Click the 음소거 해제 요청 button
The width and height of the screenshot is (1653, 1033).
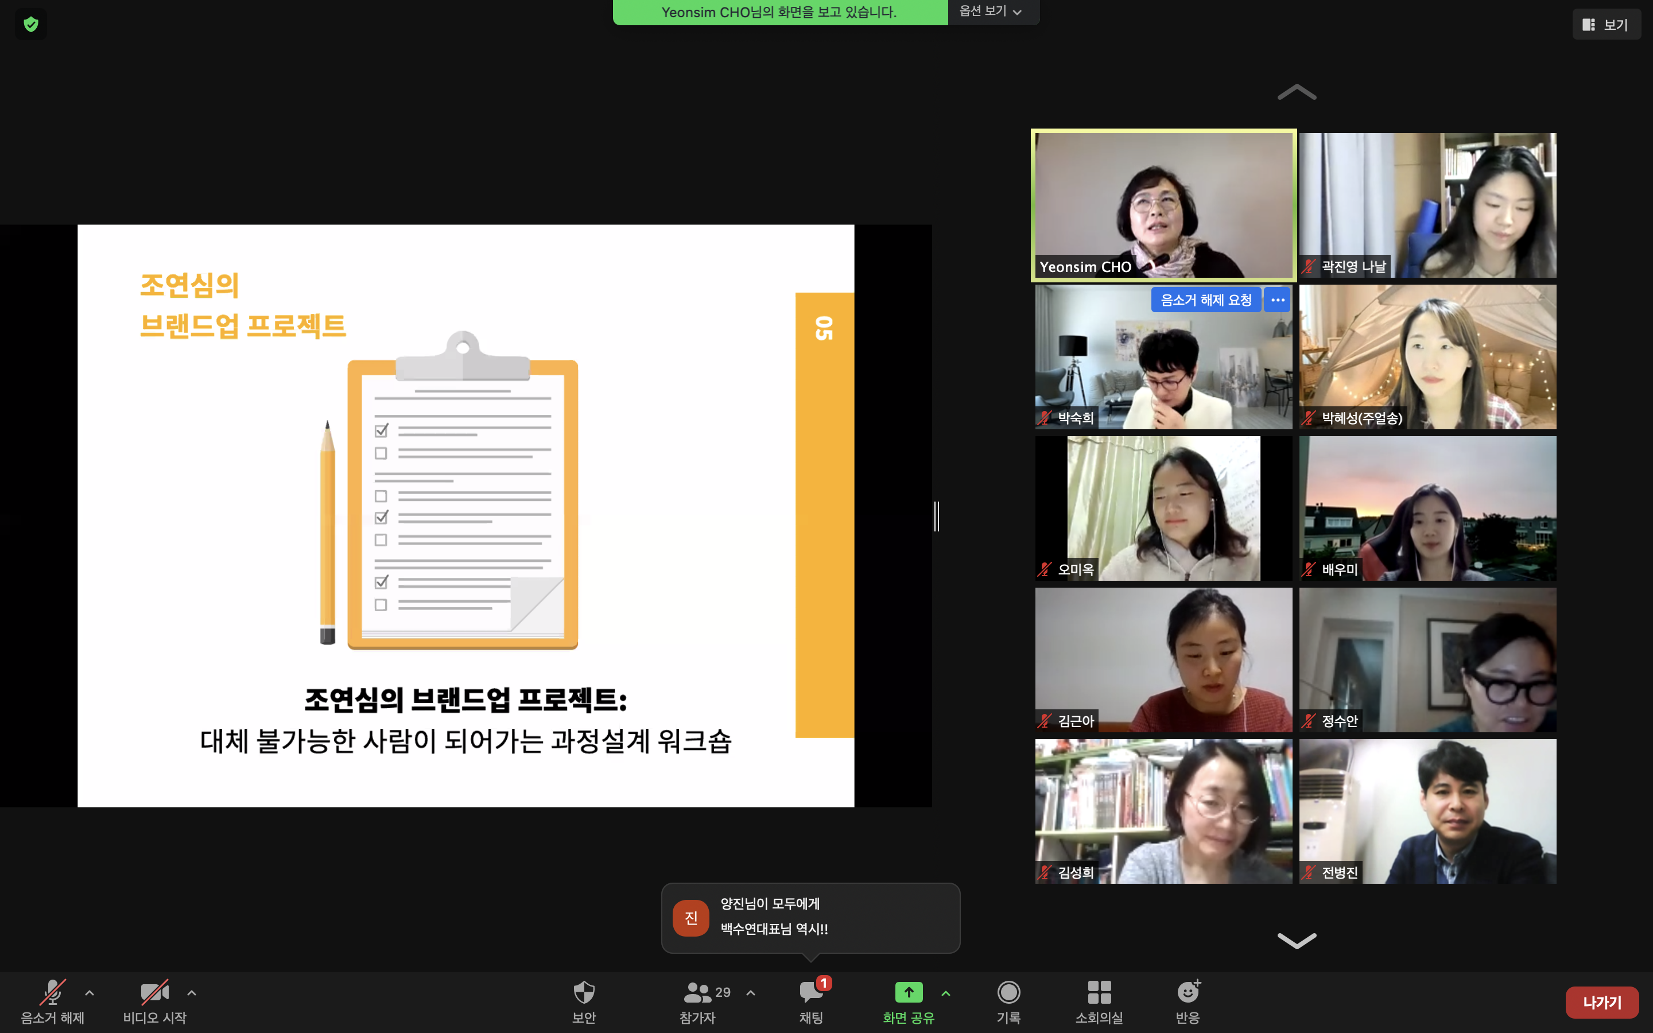click(1205, 300)
